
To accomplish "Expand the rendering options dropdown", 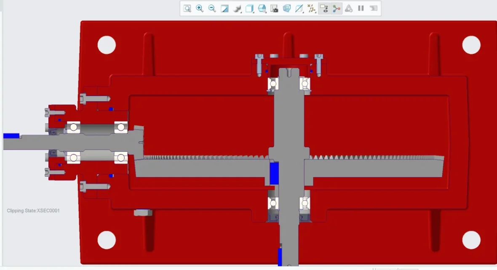I will pos(237,8).
